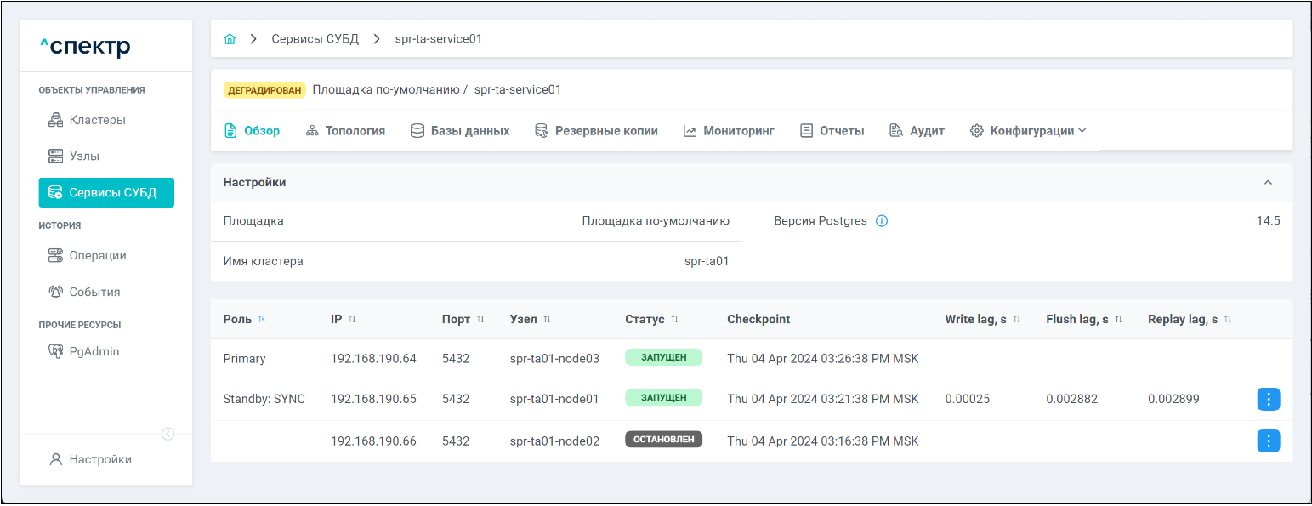Click the ЗАПУЩЕН status badge for Primary

[663, 358]
